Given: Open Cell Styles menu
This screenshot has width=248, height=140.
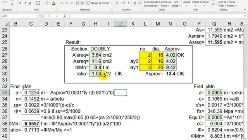Looking at the screenshot, I should coord(176,3).
